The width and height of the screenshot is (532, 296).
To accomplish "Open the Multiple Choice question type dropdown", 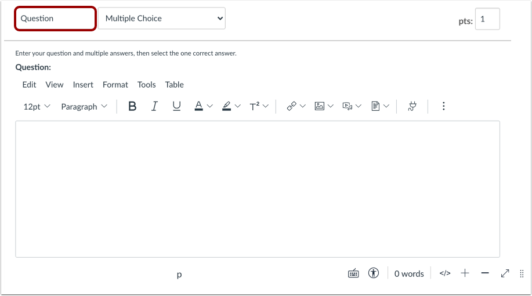I will 162,19.
